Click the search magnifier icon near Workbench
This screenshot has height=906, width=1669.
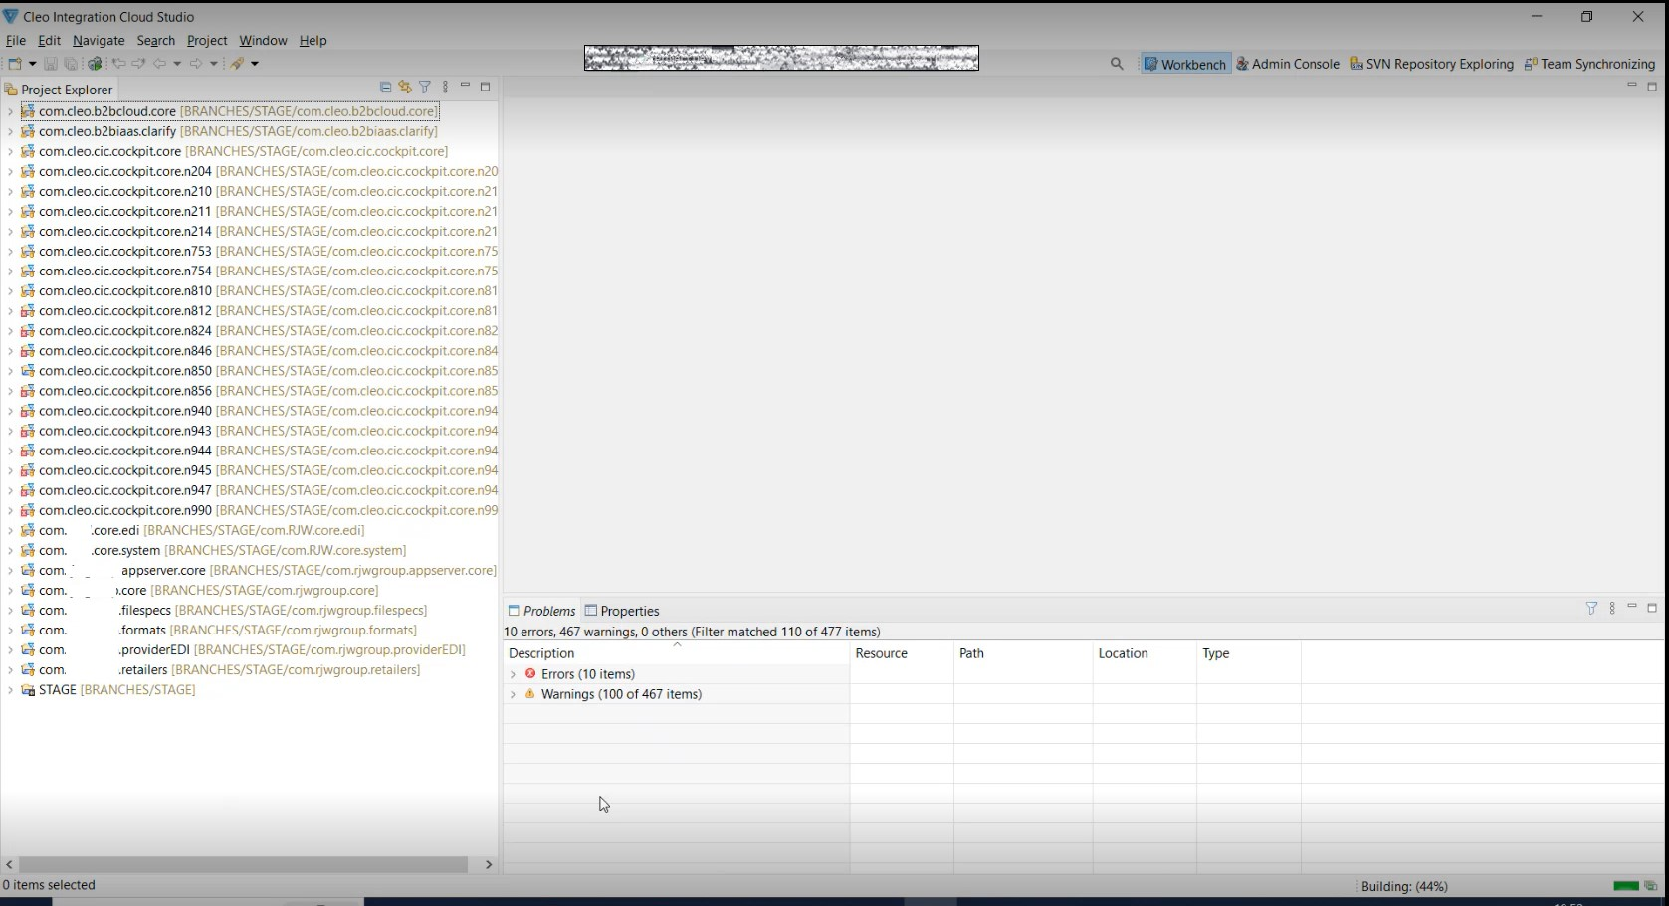[x=1117, y=64]
